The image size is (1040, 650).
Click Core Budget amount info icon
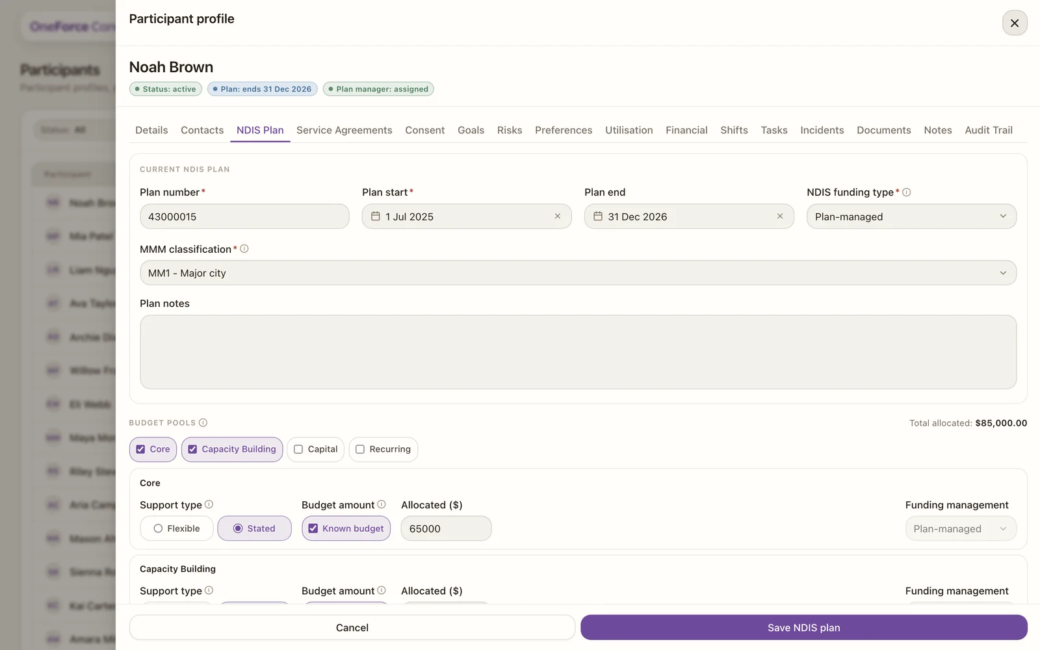pos(382,504)
